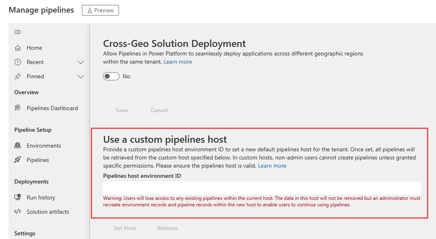Click Pipelines host environment ID label
The width and height of the screenshot is (436, 239).
[x=142, y=176]
